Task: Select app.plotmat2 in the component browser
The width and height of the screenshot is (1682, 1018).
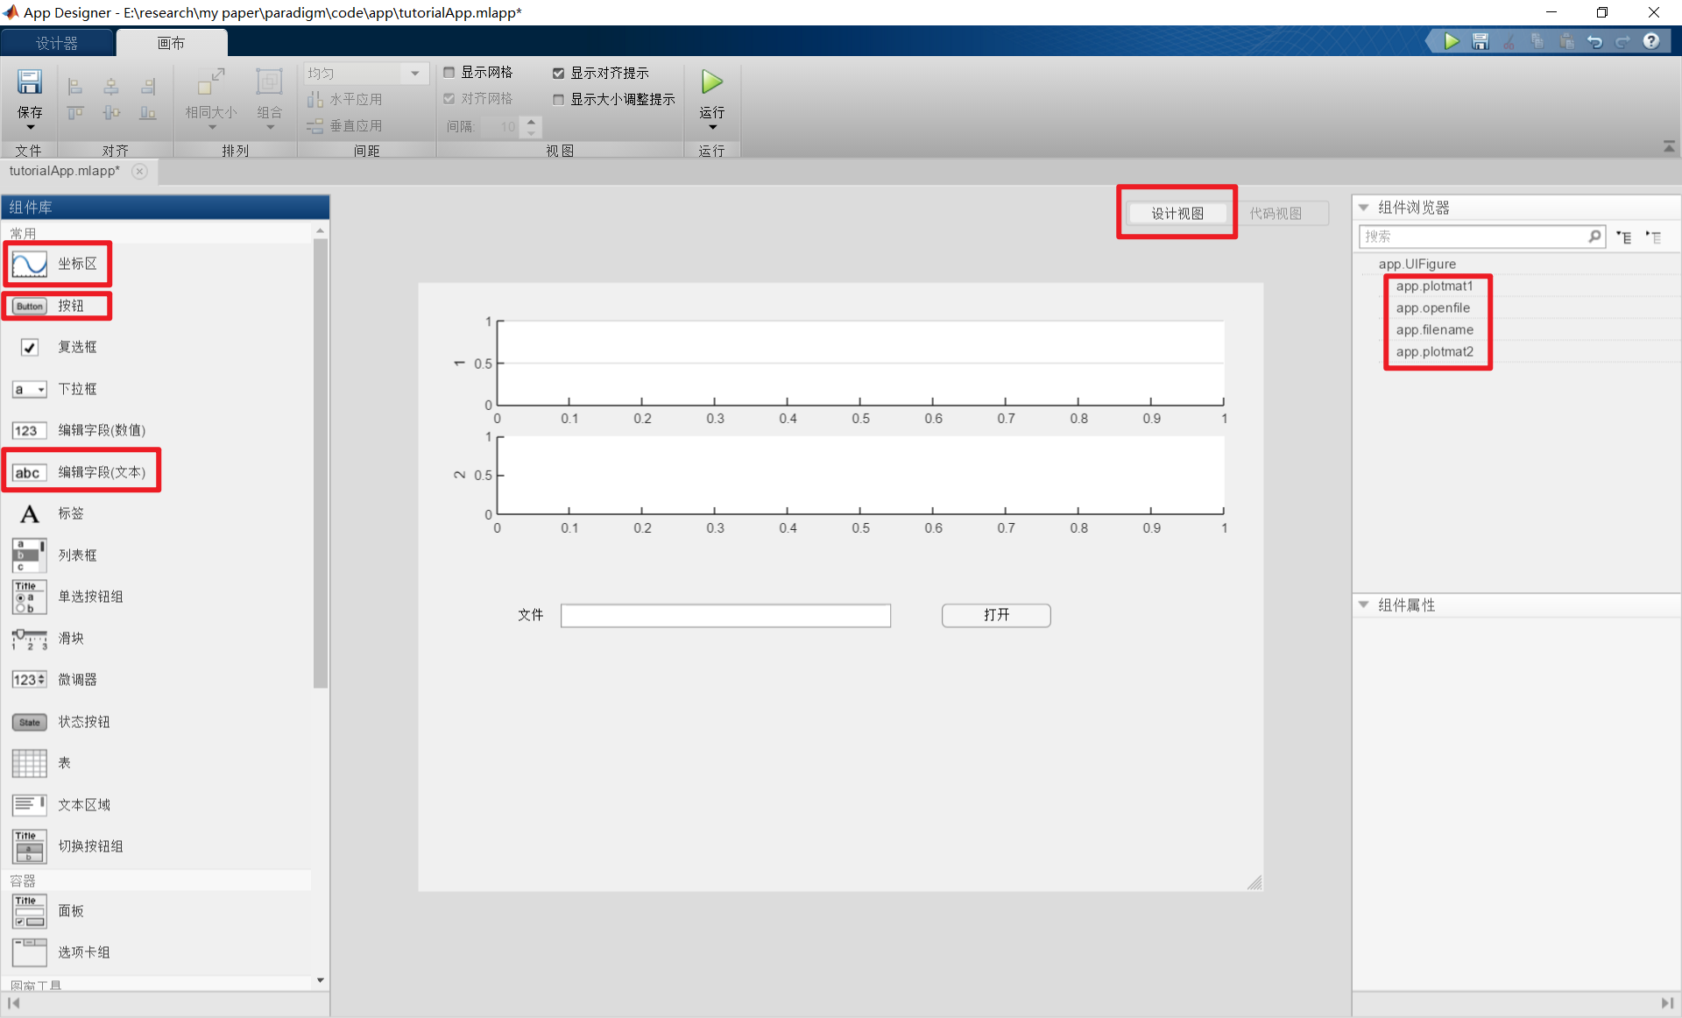Action: tap(1435, 351)
